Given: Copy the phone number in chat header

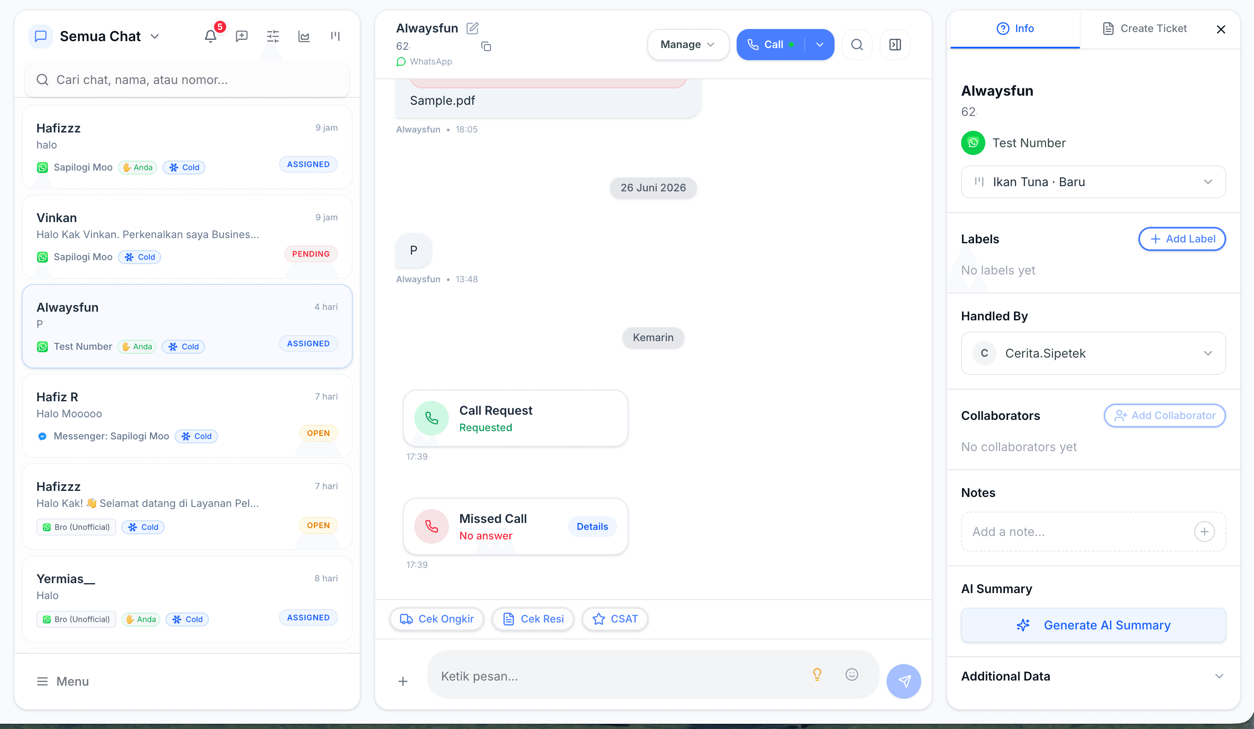Looking at the screenshot, I should click(486, 46).
